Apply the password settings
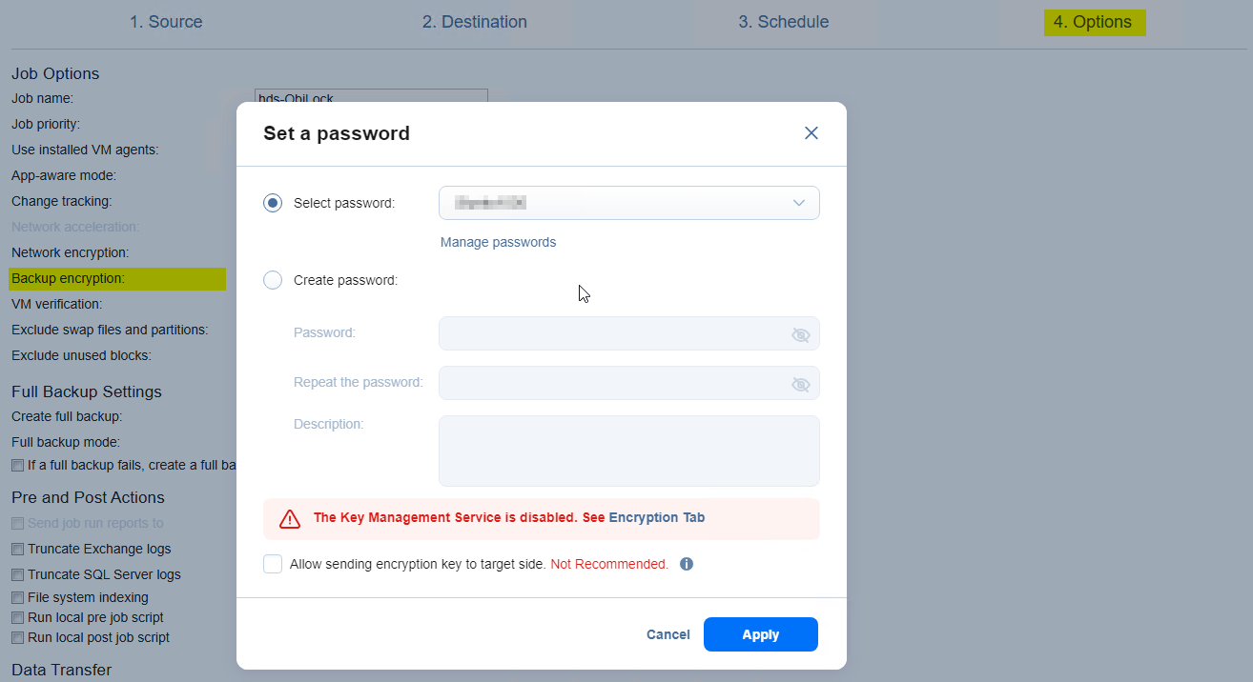 click(761, 634)
